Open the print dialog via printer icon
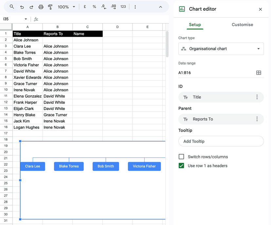The image size is (271, 225). pos(41,7)
